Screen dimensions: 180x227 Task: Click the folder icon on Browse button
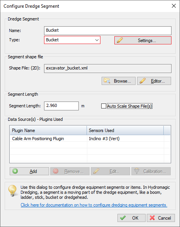107,81
